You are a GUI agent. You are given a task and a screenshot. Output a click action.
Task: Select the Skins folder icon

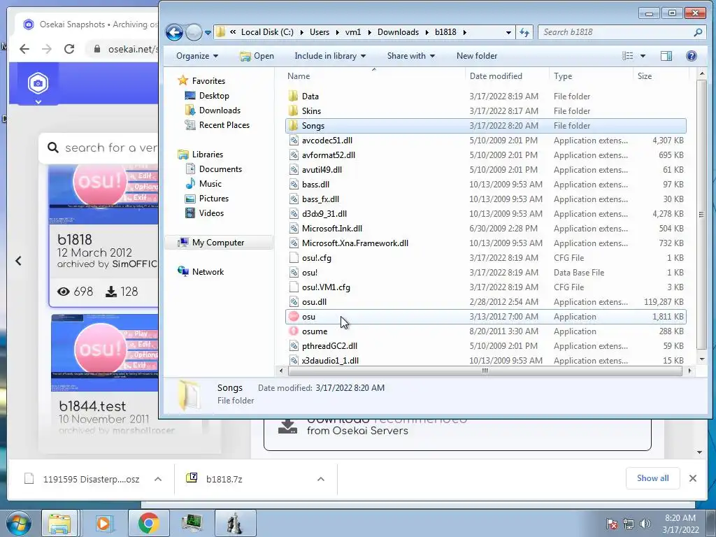294,111
